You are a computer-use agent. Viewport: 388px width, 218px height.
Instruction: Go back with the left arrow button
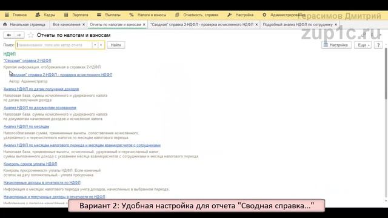8,35
